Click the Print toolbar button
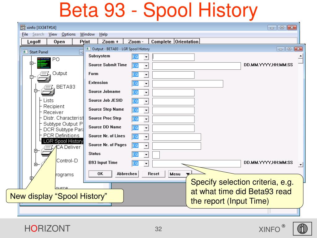The height and width of the screenshot is (238, 317). click(85, 42)
